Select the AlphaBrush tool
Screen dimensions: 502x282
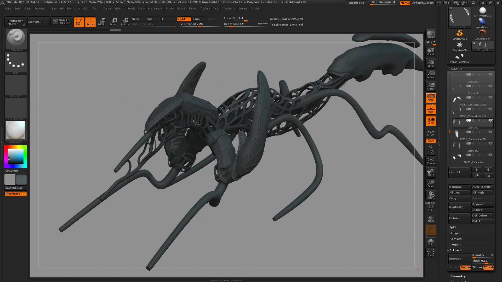coord(483,23)
